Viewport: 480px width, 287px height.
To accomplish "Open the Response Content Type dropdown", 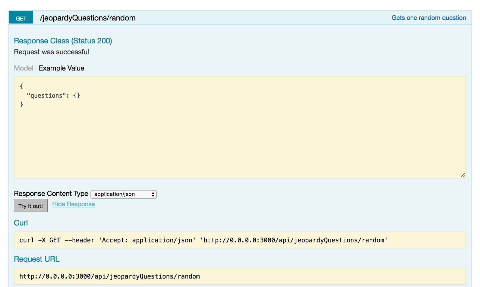I will point(124,194).
